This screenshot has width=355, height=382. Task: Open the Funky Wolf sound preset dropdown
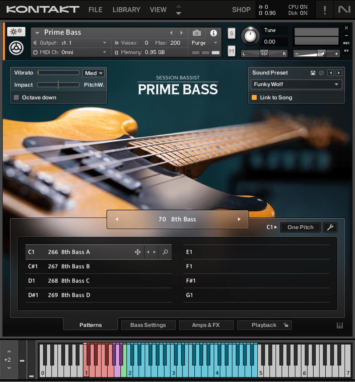[x=296, y=84]
